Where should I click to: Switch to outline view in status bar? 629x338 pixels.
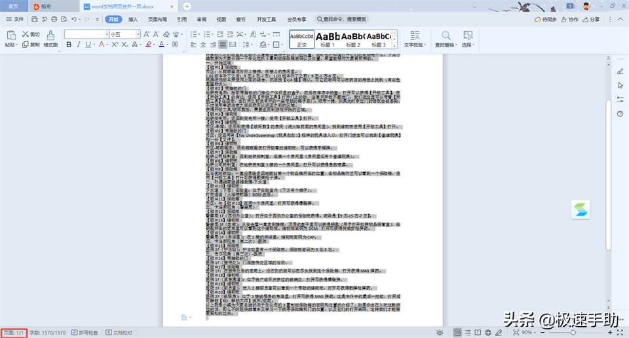468,333
